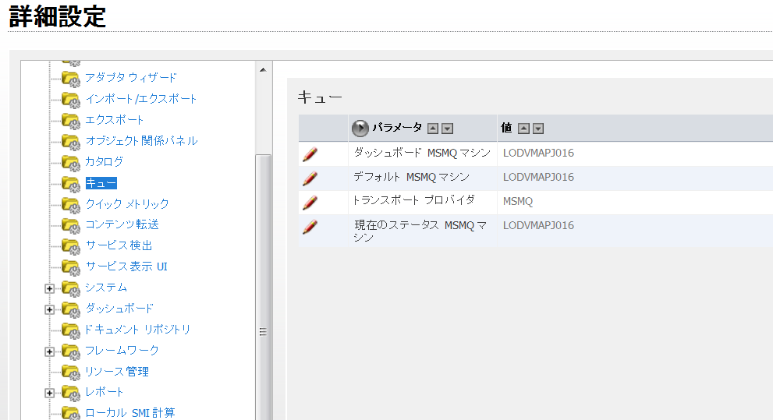Click LODVMAPJ016 value in ダッシュボード MSMQ row
The width and height of the screenshot is (773, 420).
pos(538,154)
